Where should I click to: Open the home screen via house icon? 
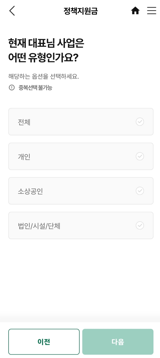(x=135, y=11)
